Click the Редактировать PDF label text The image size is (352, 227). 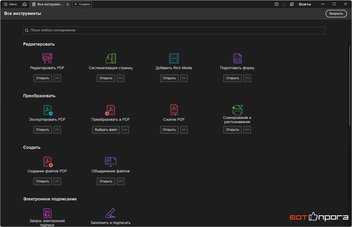coord(47,68)
